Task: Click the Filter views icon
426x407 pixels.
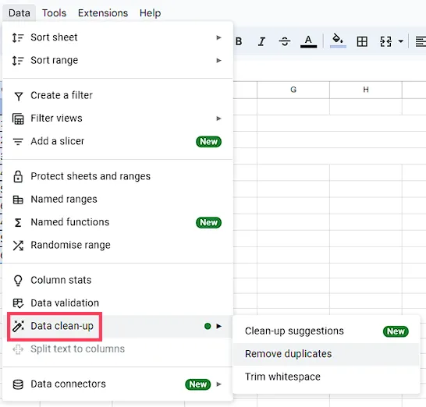Action: [x=18, y=119]
